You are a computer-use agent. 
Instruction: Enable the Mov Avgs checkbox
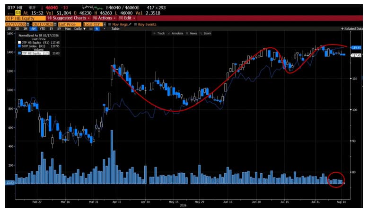109,25
